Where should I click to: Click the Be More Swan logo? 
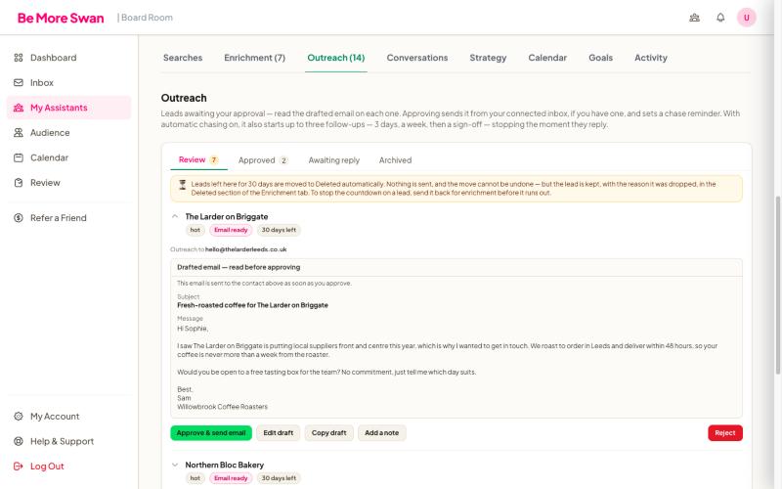61,18
